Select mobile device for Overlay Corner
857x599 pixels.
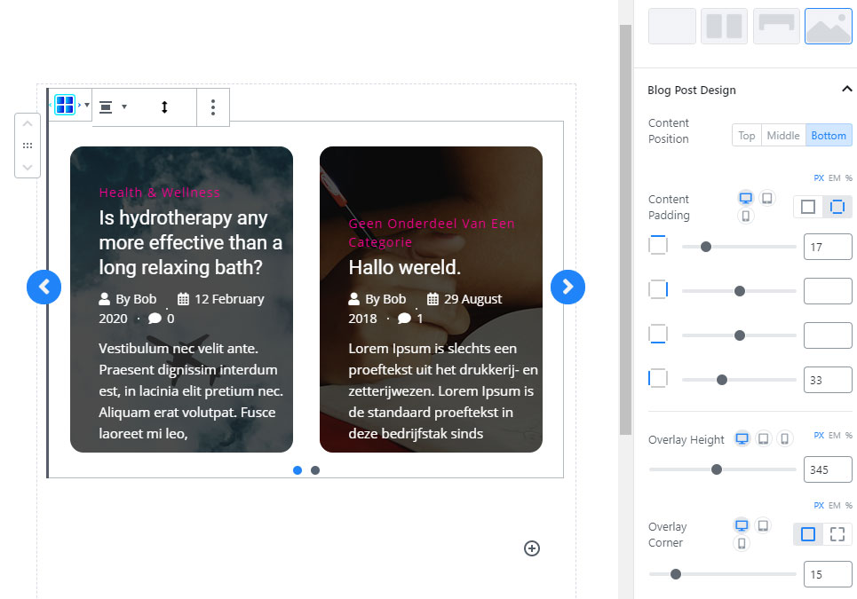click(x=742, y=543)
